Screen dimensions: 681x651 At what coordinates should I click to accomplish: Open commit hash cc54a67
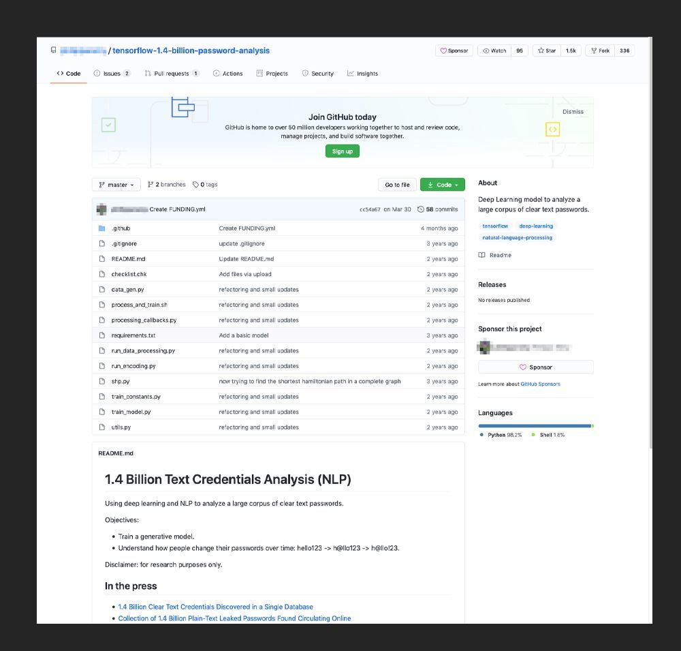coord(370,209)
